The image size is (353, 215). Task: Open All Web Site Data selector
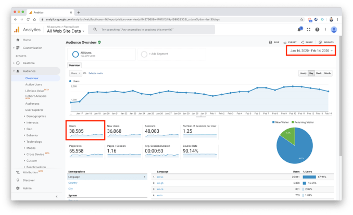(66, 31)
